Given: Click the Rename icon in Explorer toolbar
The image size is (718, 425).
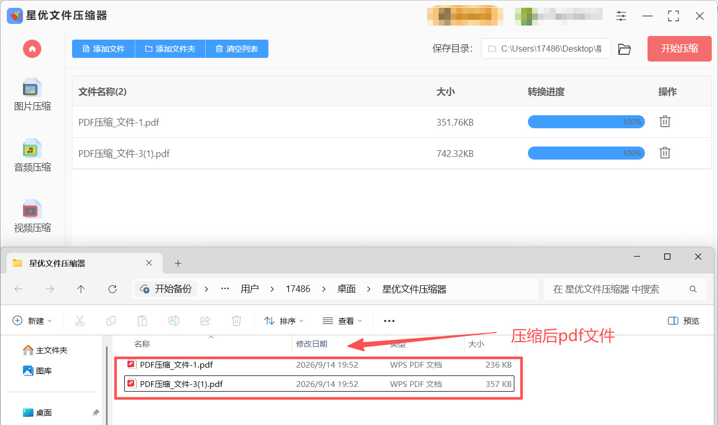Looking at the screenshot, I should [174, 321].
